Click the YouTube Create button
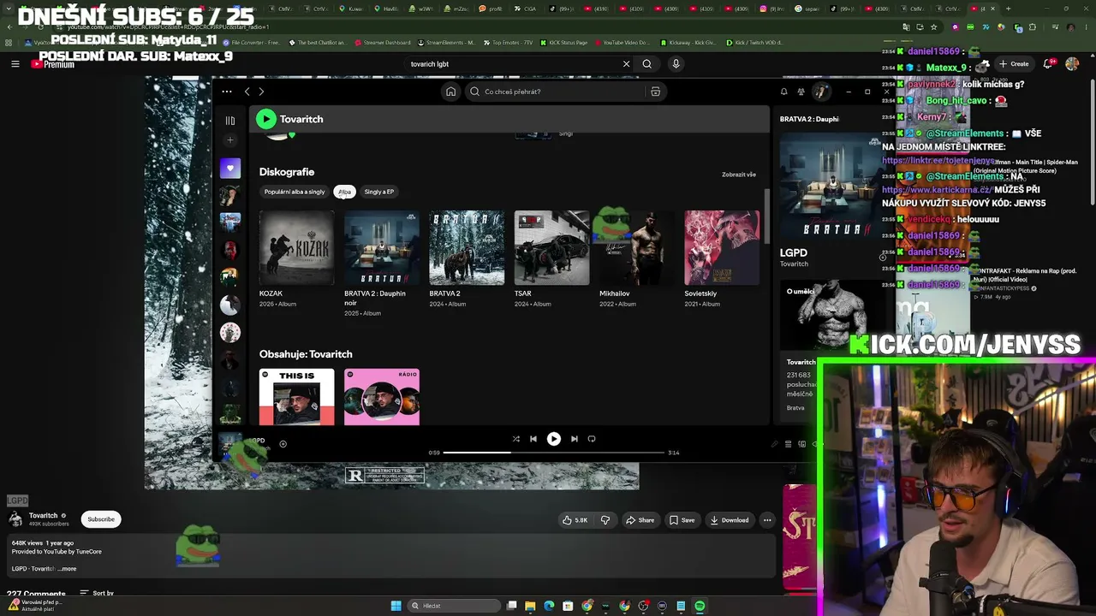Image resolution: width=1096 pixels, height=616 pixels. point(1014,63)
